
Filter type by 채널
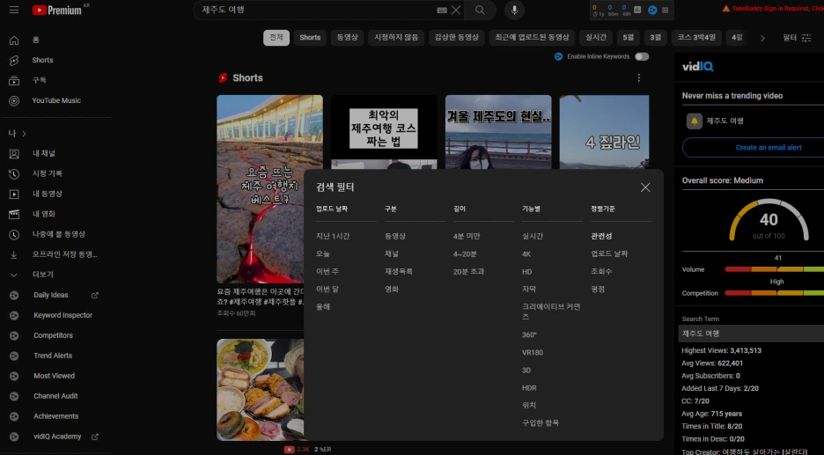[392, 253]
